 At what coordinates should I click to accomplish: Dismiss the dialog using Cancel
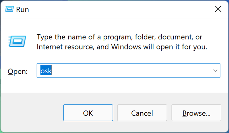point(142,113)
